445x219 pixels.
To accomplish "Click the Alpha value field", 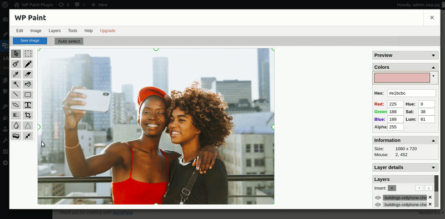I will [x=395, y=127].
